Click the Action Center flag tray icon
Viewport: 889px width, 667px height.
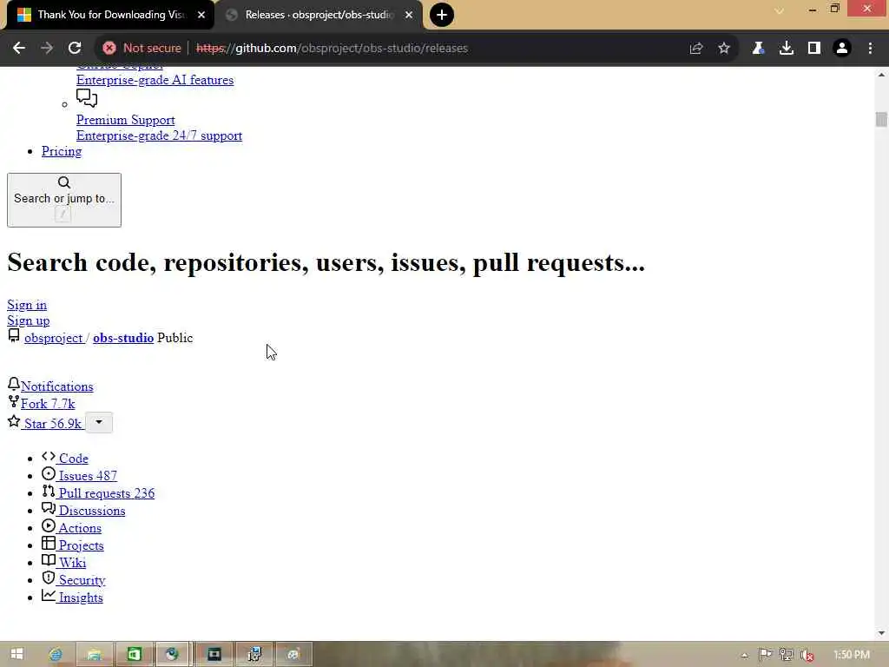click(766, 655)
